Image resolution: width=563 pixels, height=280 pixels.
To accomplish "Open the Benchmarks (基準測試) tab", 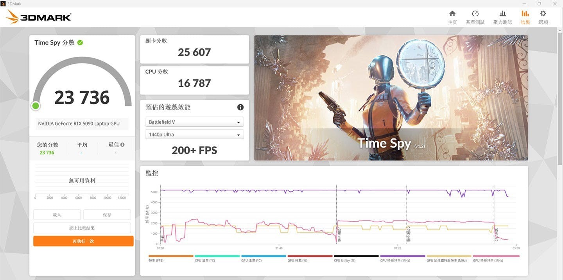I will coord(475,18).
